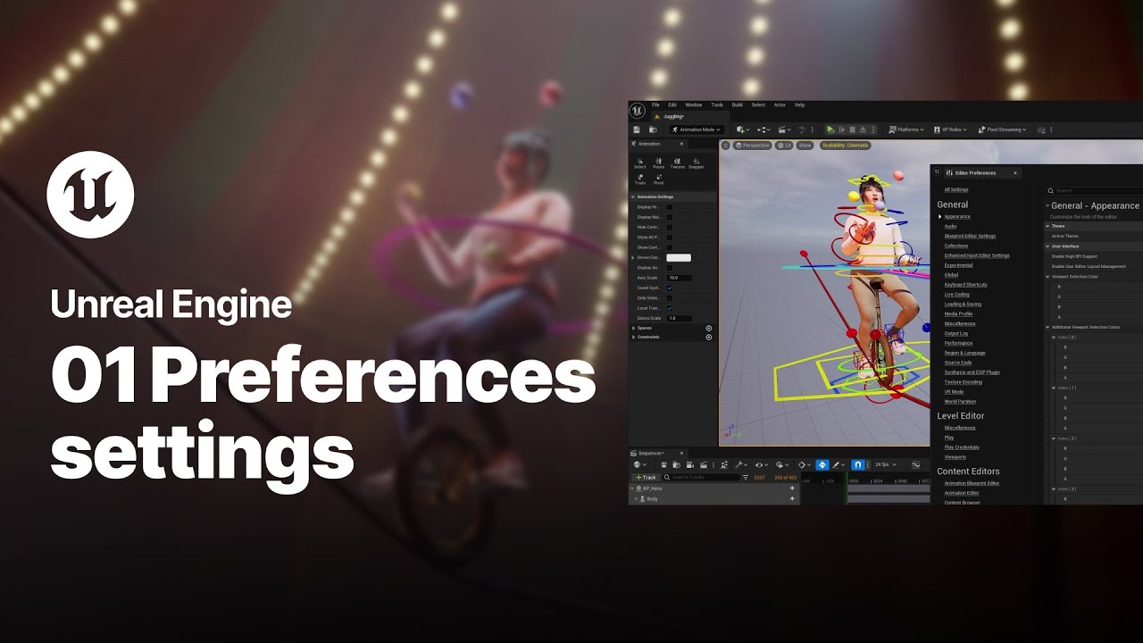Open the Build menu
This screenshot has width=1143, height=643.
(x=737, y=104)
